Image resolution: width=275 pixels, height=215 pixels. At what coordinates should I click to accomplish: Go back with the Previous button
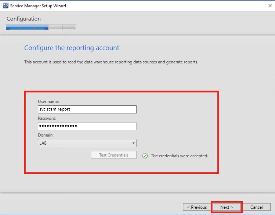click(x=197, y=207)
